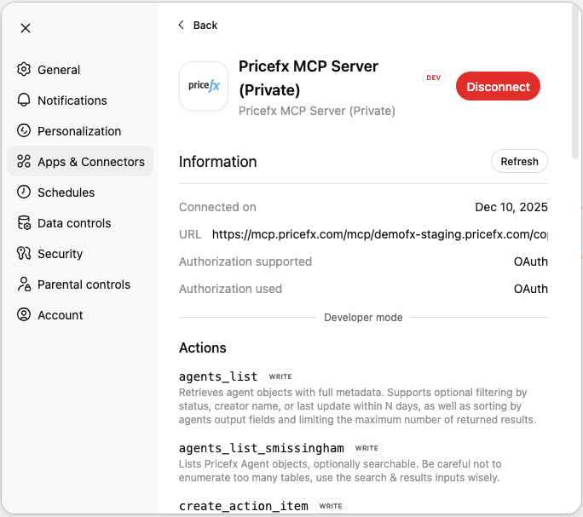Click the General gear icon

pyautogui.click(x=24, y=70)
